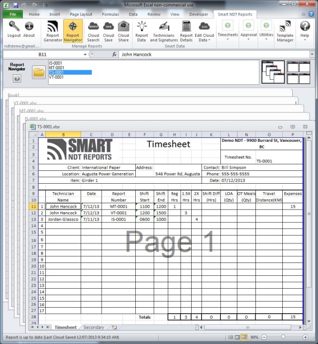Image resolution: width=318 pixels, height=344 pixels.
Task: Switch to the Review tab
Action: coord(154,15)
